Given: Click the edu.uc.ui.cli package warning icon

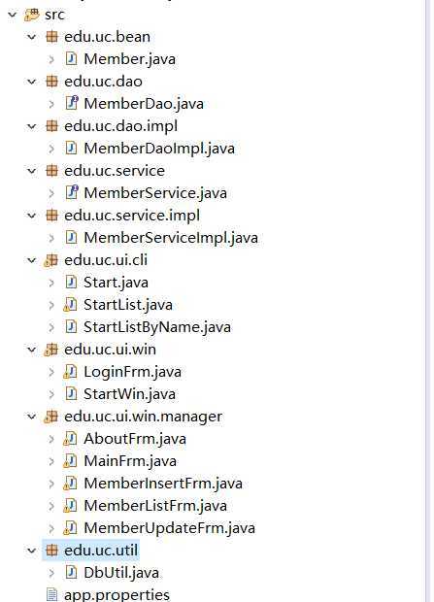Looking at the screenshot, I should click(x=50, y=260).
